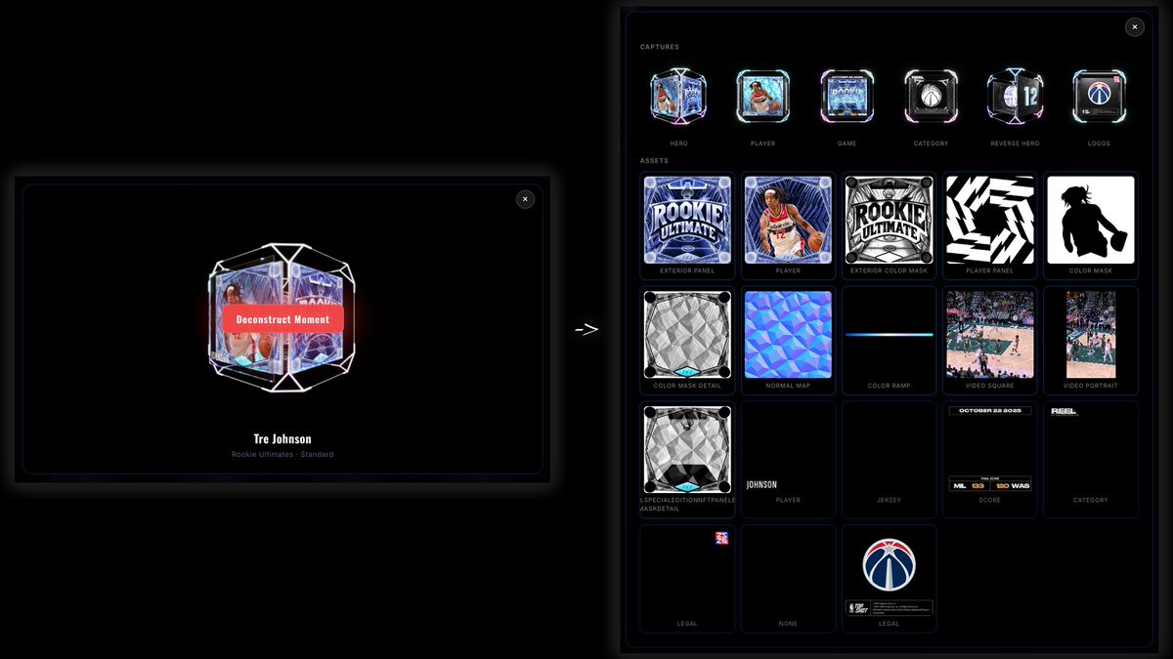Open the Reverse Hero capture thumbnail
The height and width of the screenshot is (659, 1173).
[1015, 98]
